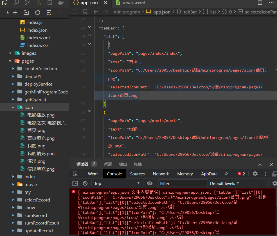Collapse all folders in explorer
Viewport: 277px width, 236px height.
pyautogui.click(x=49, y=12)
